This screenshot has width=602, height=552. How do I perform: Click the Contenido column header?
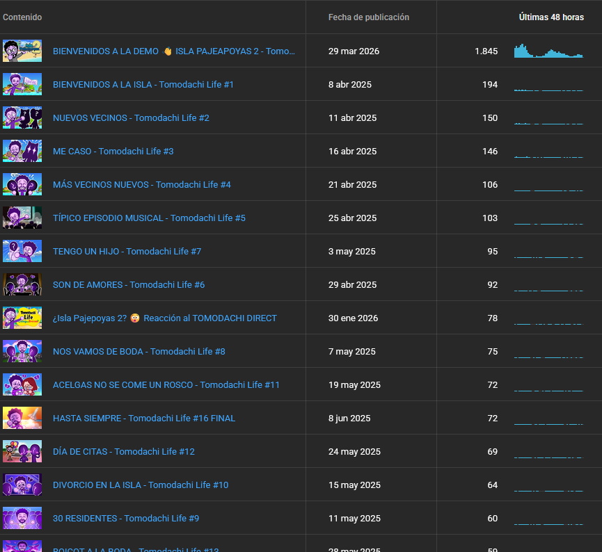tap(22, 17)
